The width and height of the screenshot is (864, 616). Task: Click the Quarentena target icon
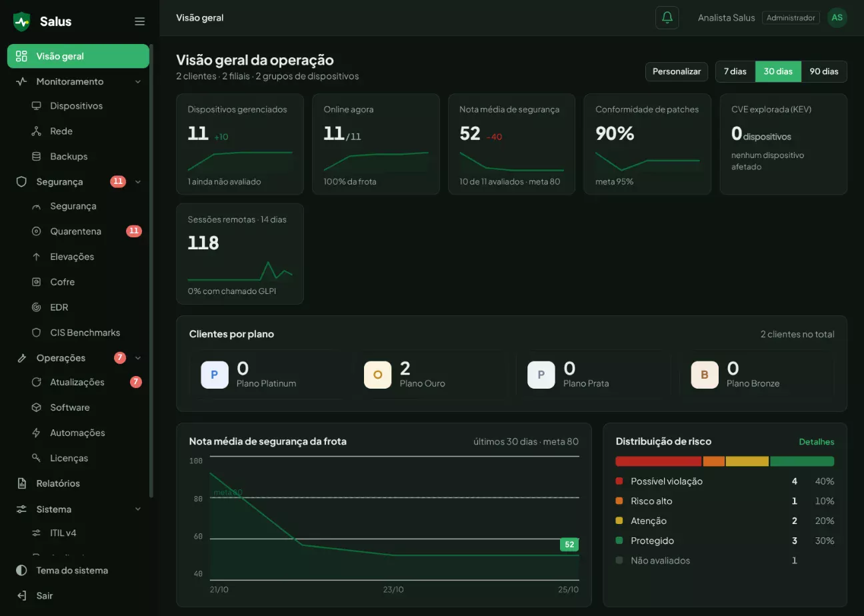[x=37, y=231]
